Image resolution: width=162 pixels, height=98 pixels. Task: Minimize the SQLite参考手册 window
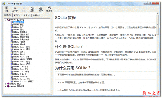tap(146, 3)
